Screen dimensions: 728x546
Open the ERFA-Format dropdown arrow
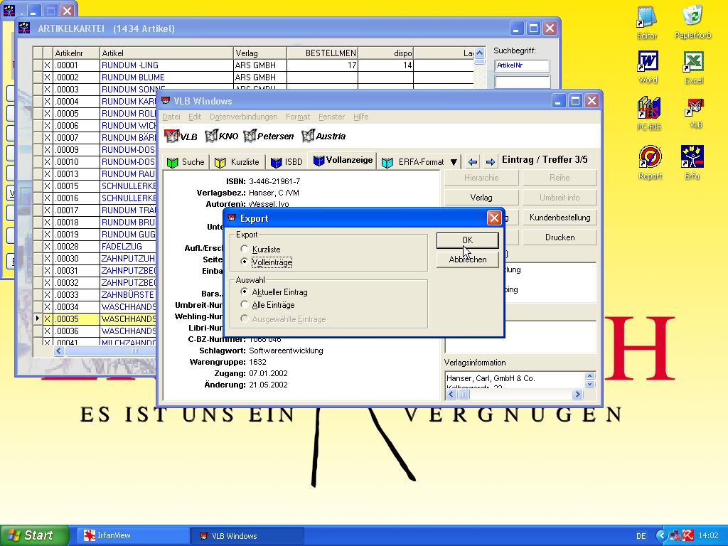pos(454,162)
